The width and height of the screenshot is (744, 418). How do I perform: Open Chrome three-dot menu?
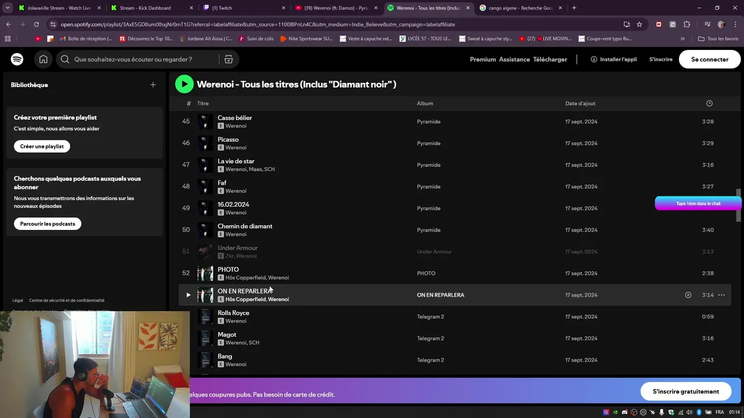coord(735,24)
